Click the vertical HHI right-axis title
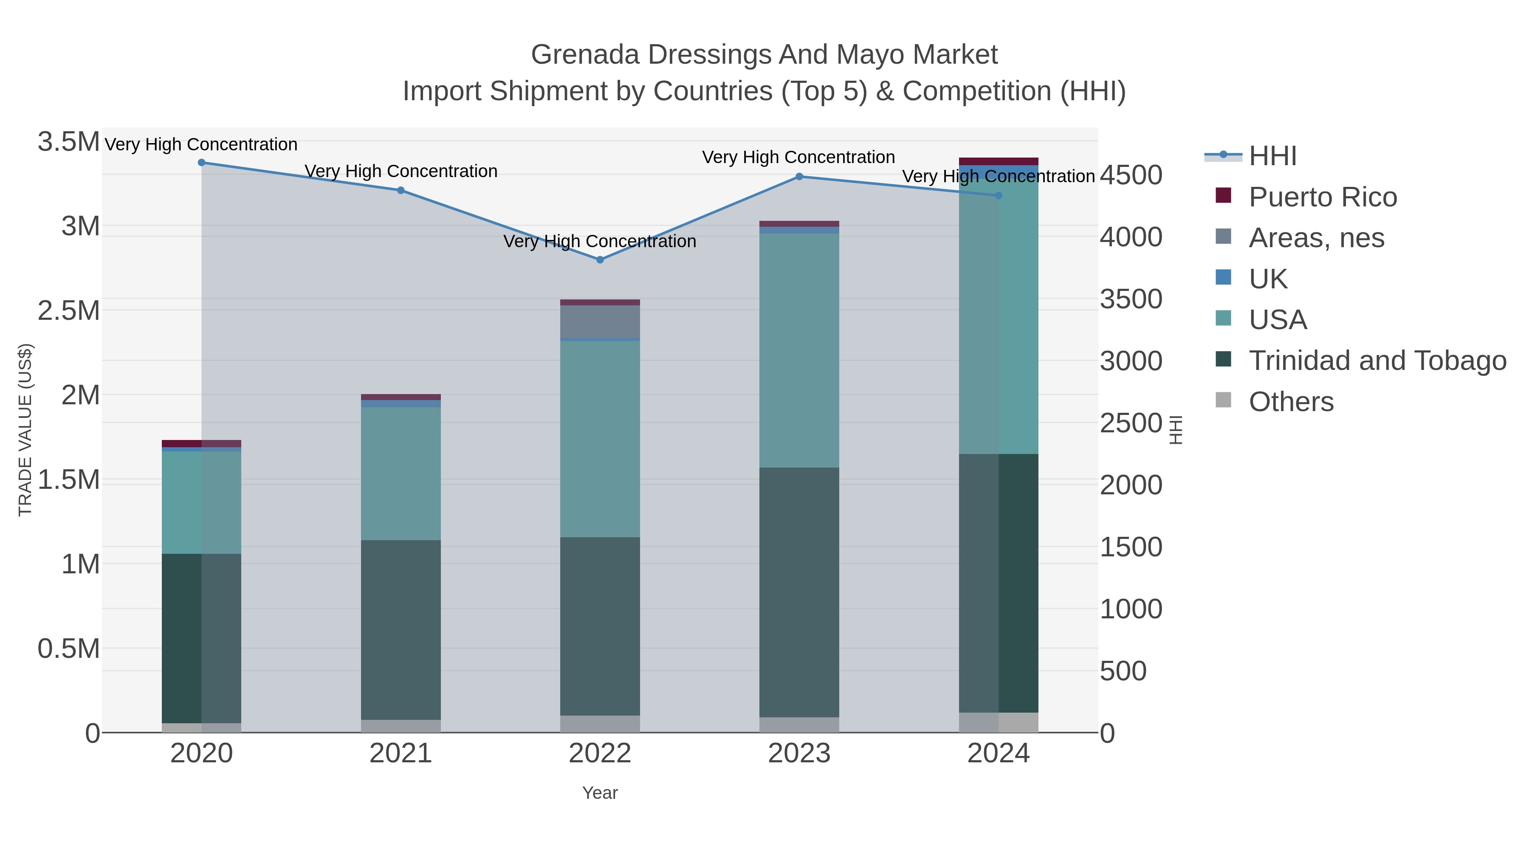 [1175, 430]
